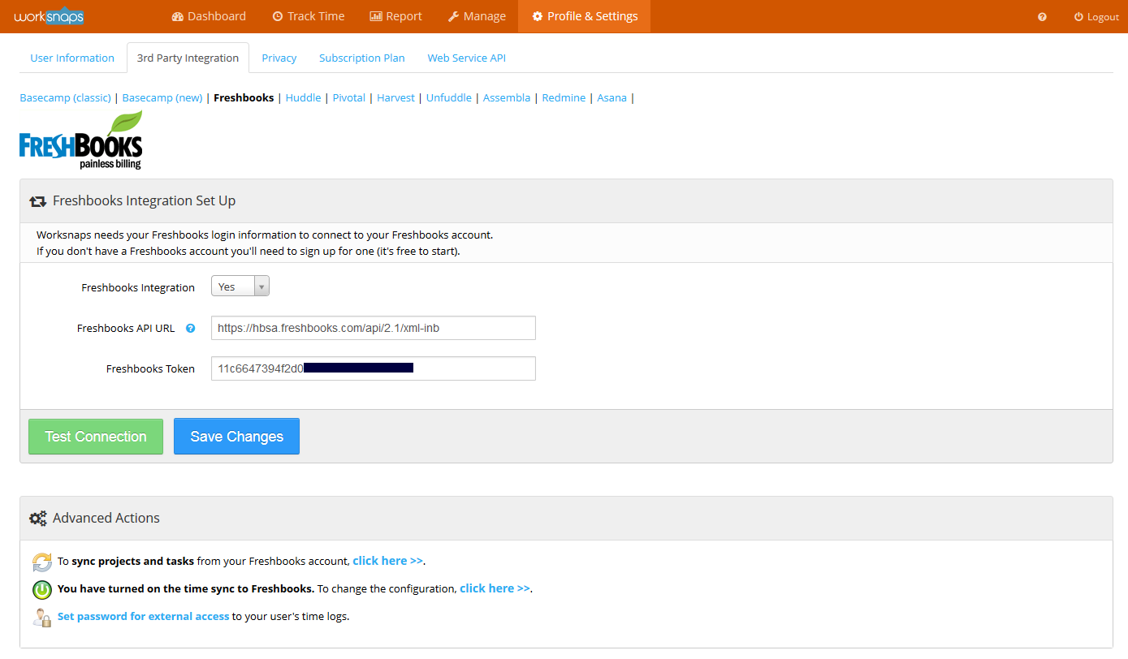
Task: Click the Freshbooks Integration Set Up arrows icon
Action: [x=37, y=201]
